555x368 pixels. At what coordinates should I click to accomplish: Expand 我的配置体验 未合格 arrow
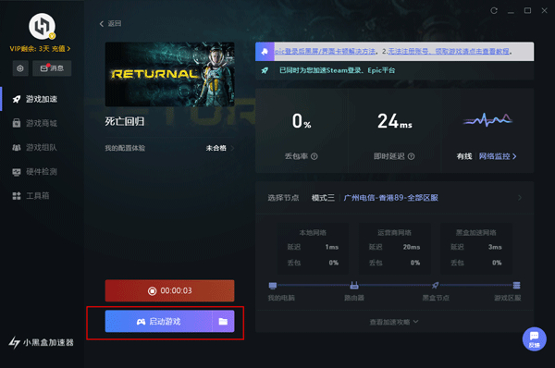pyautogui.click(x=232, y=148)
